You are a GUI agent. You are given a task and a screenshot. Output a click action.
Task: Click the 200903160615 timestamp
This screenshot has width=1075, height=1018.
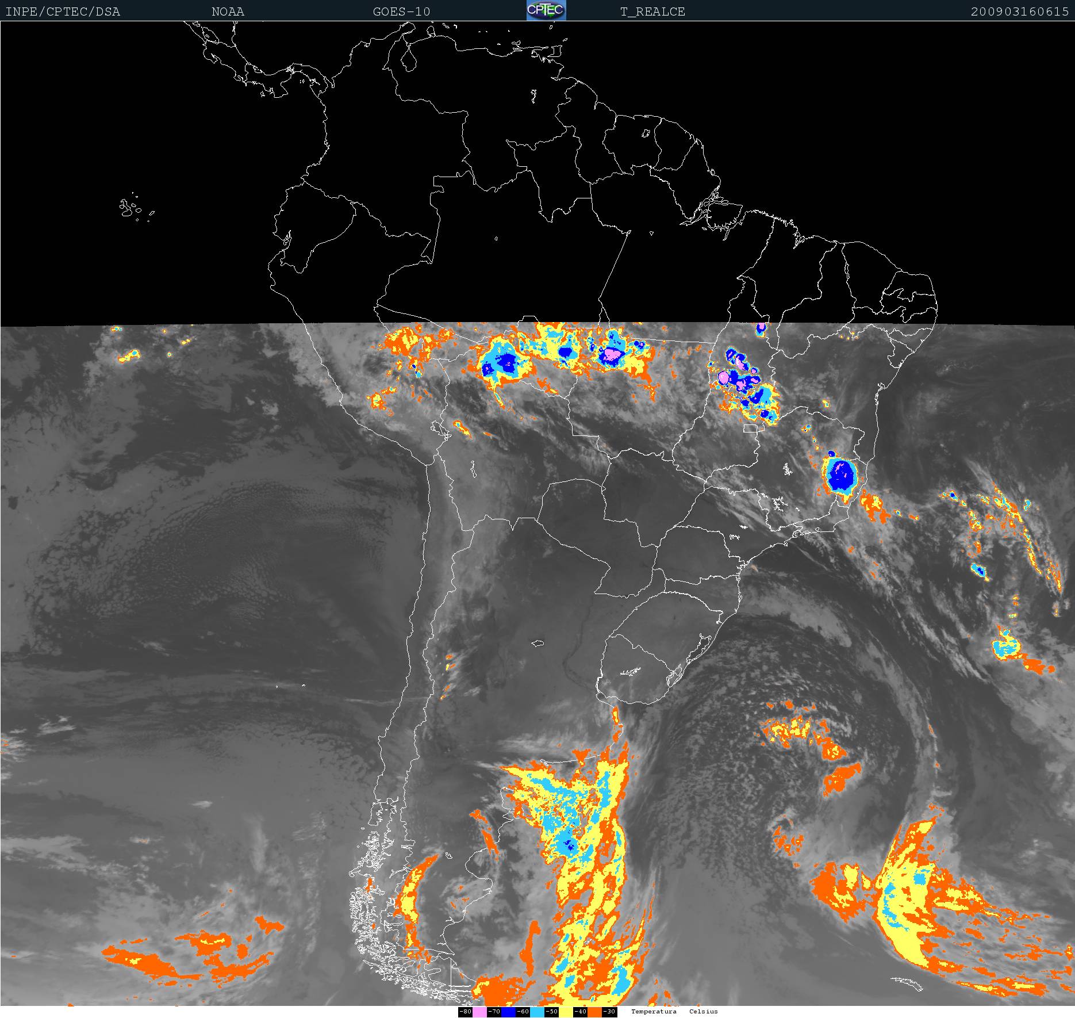pos(1020,12)
